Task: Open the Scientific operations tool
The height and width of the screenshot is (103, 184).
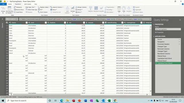Action: (x=101, y=9)
